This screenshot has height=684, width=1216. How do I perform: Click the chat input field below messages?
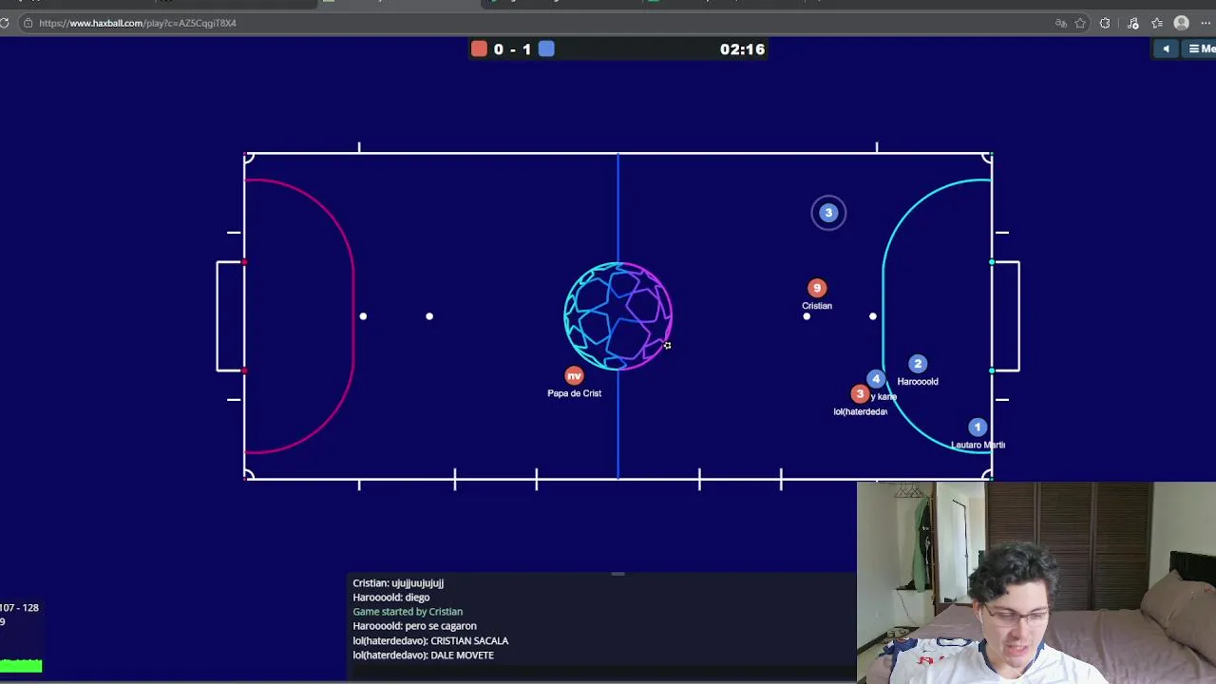tap(602, 672)
